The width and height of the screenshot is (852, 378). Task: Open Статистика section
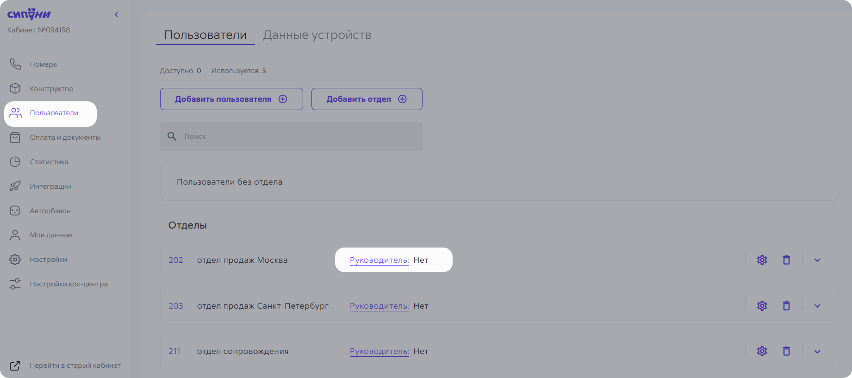click(49, 162)
